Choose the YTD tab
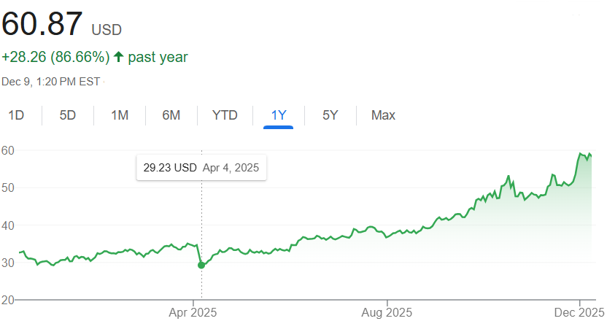607x321 pixels. pyautogui.click(x=225, y=115)
